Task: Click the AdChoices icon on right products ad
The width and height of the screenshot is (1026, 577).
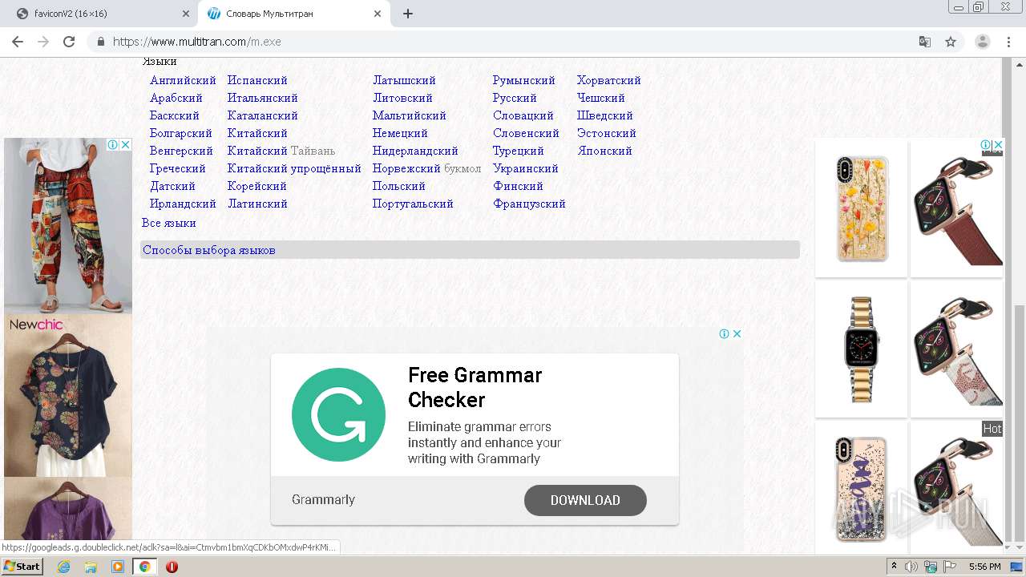Action: [x=986, y=145]
